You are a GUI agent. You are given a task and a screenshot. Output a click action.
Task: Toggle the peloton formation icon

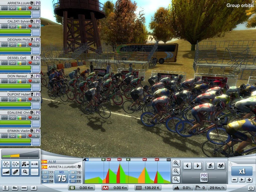6,164
